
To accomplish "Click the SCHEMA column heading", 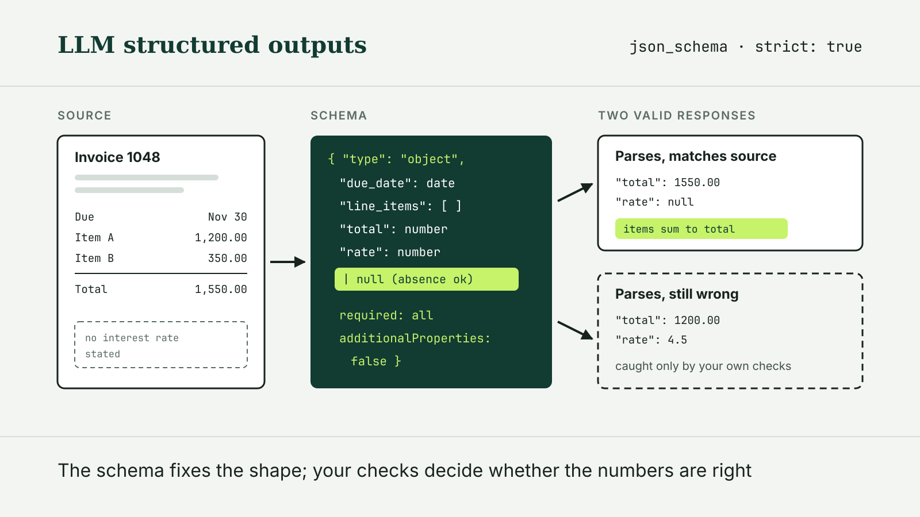I will tap(339, 115).
